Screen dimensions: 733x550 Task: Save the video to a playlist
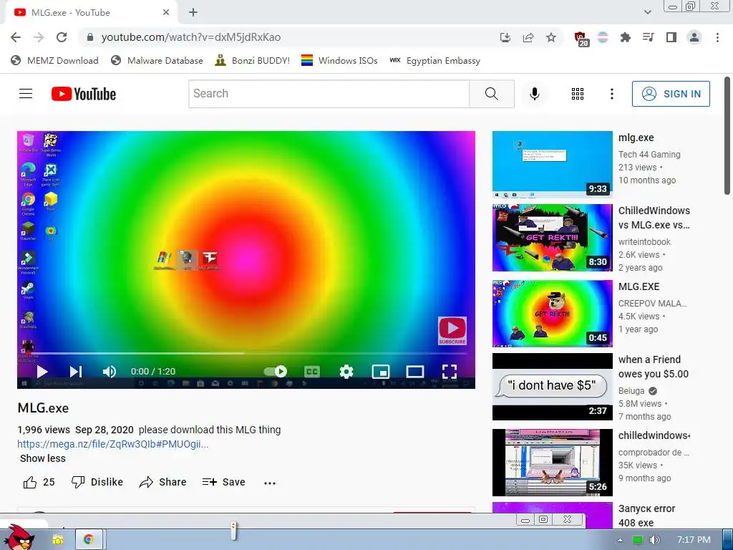(223, 482)
